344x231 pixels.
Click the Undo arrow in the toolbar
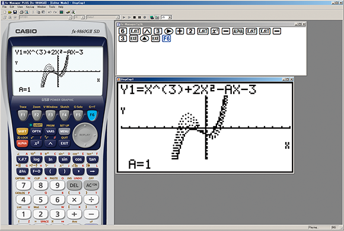pyautogui.click(x=50, y=12)
